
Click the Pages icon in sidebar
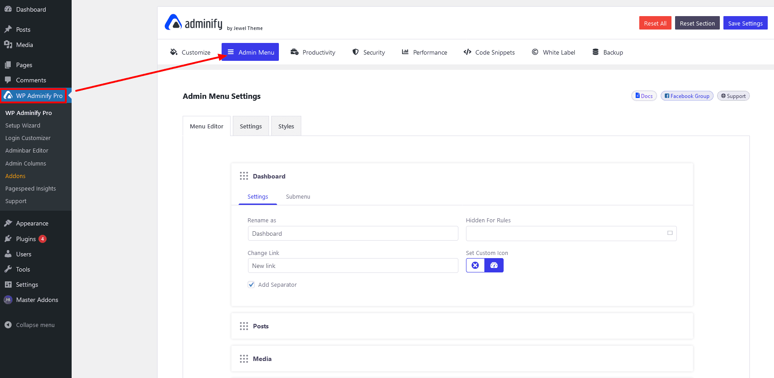8,65
